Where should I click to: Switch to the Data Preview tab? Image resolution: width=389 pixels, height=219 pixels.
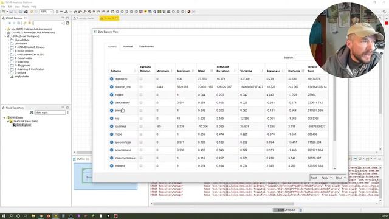146,47
